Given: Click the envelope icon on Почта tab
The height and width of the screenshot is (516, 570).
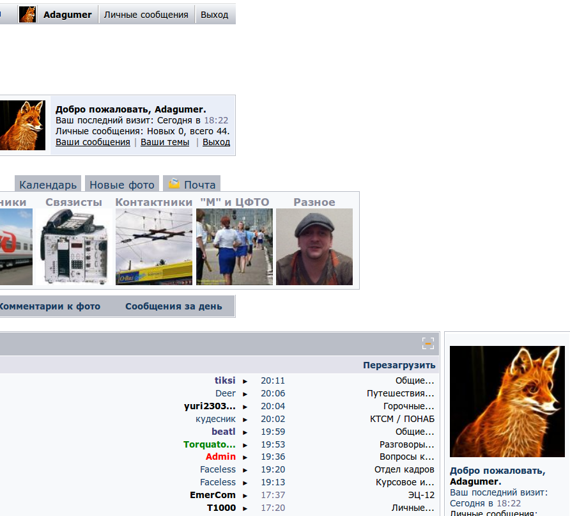Looking at the screenshot, I should coord(174,184).
